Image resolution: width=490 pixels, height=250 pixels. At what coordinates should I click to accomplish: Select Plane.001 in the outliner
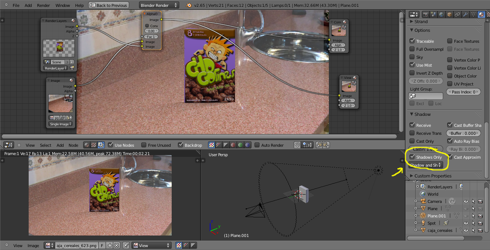point(437,216)
